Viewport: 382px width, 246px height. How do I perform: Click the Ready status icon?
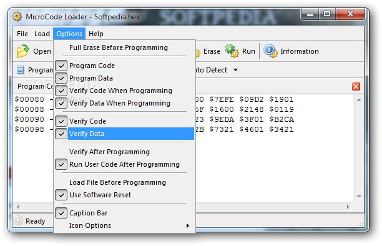click(18, 220)
